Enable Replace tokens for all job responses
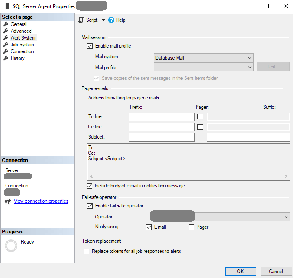Image resolution: width=293 pixels, height=278 pixels. click(87, 251)
